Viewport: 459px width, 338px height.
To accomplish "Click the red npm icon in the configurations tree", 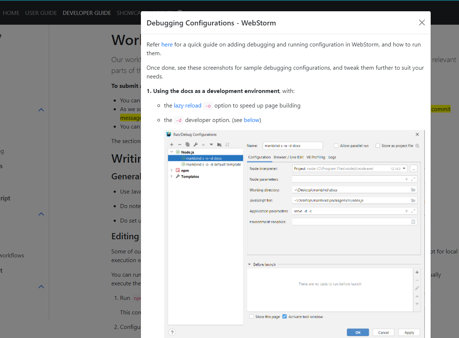I will 178,170.
